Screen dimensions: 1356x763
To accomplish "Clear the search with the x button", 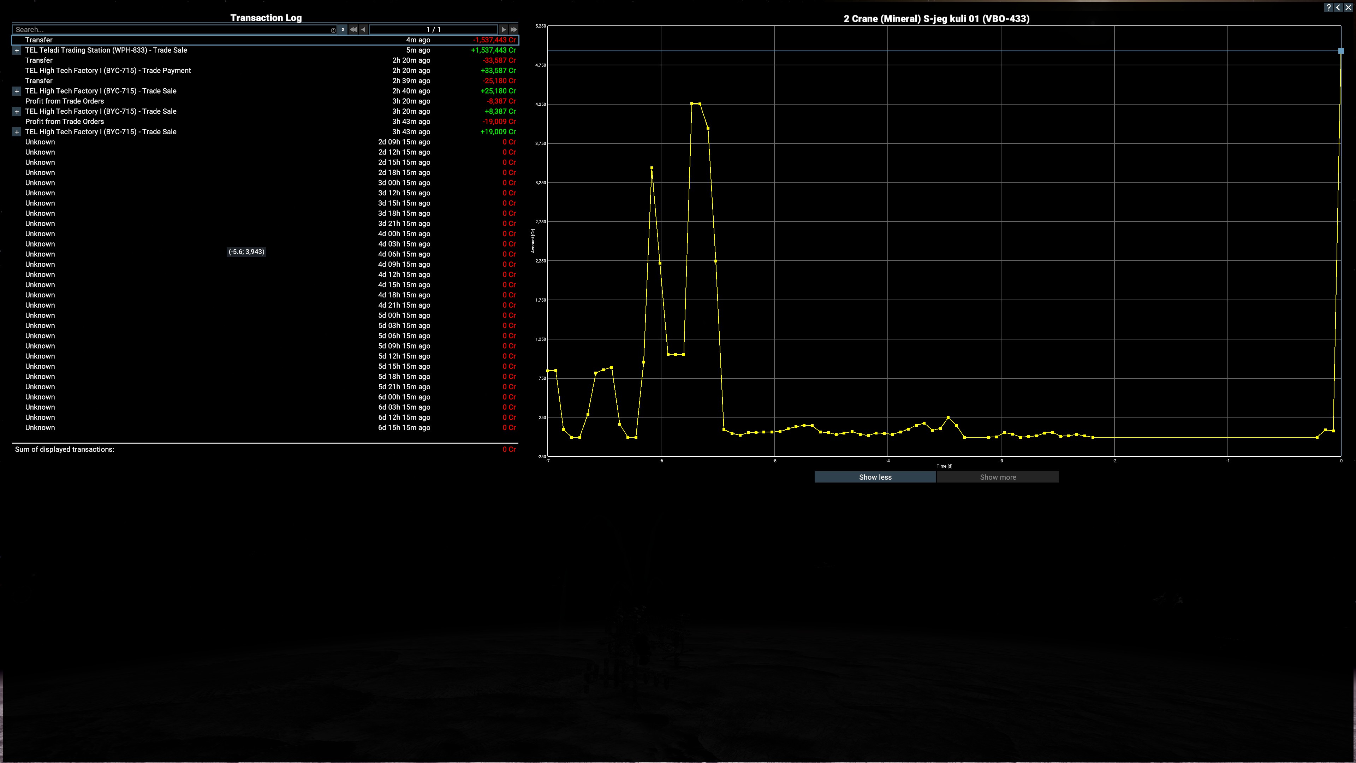I will (x=343, y=29).
